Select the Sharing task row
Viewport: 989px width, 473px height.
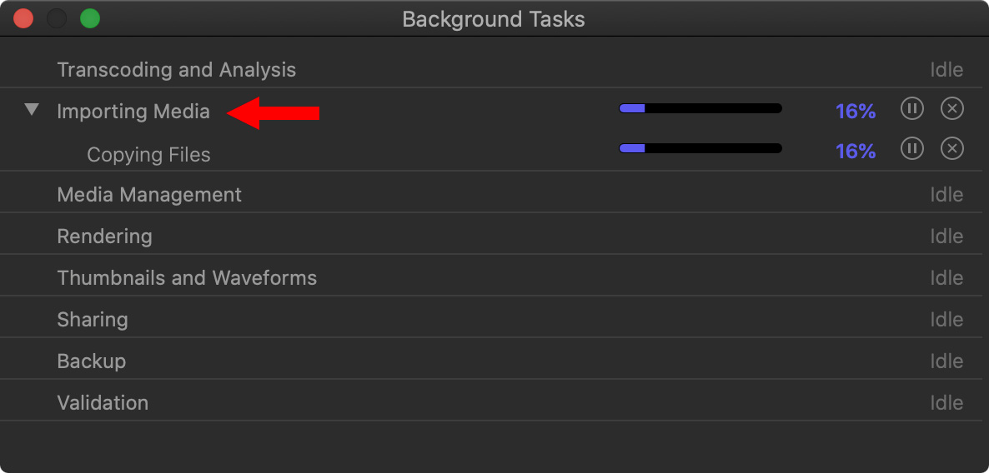pos(494,319)
